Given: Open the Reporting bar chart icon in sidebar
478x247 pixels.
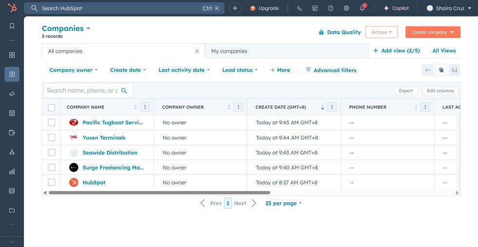Looking at the screenshot, I should click(12, 171).
